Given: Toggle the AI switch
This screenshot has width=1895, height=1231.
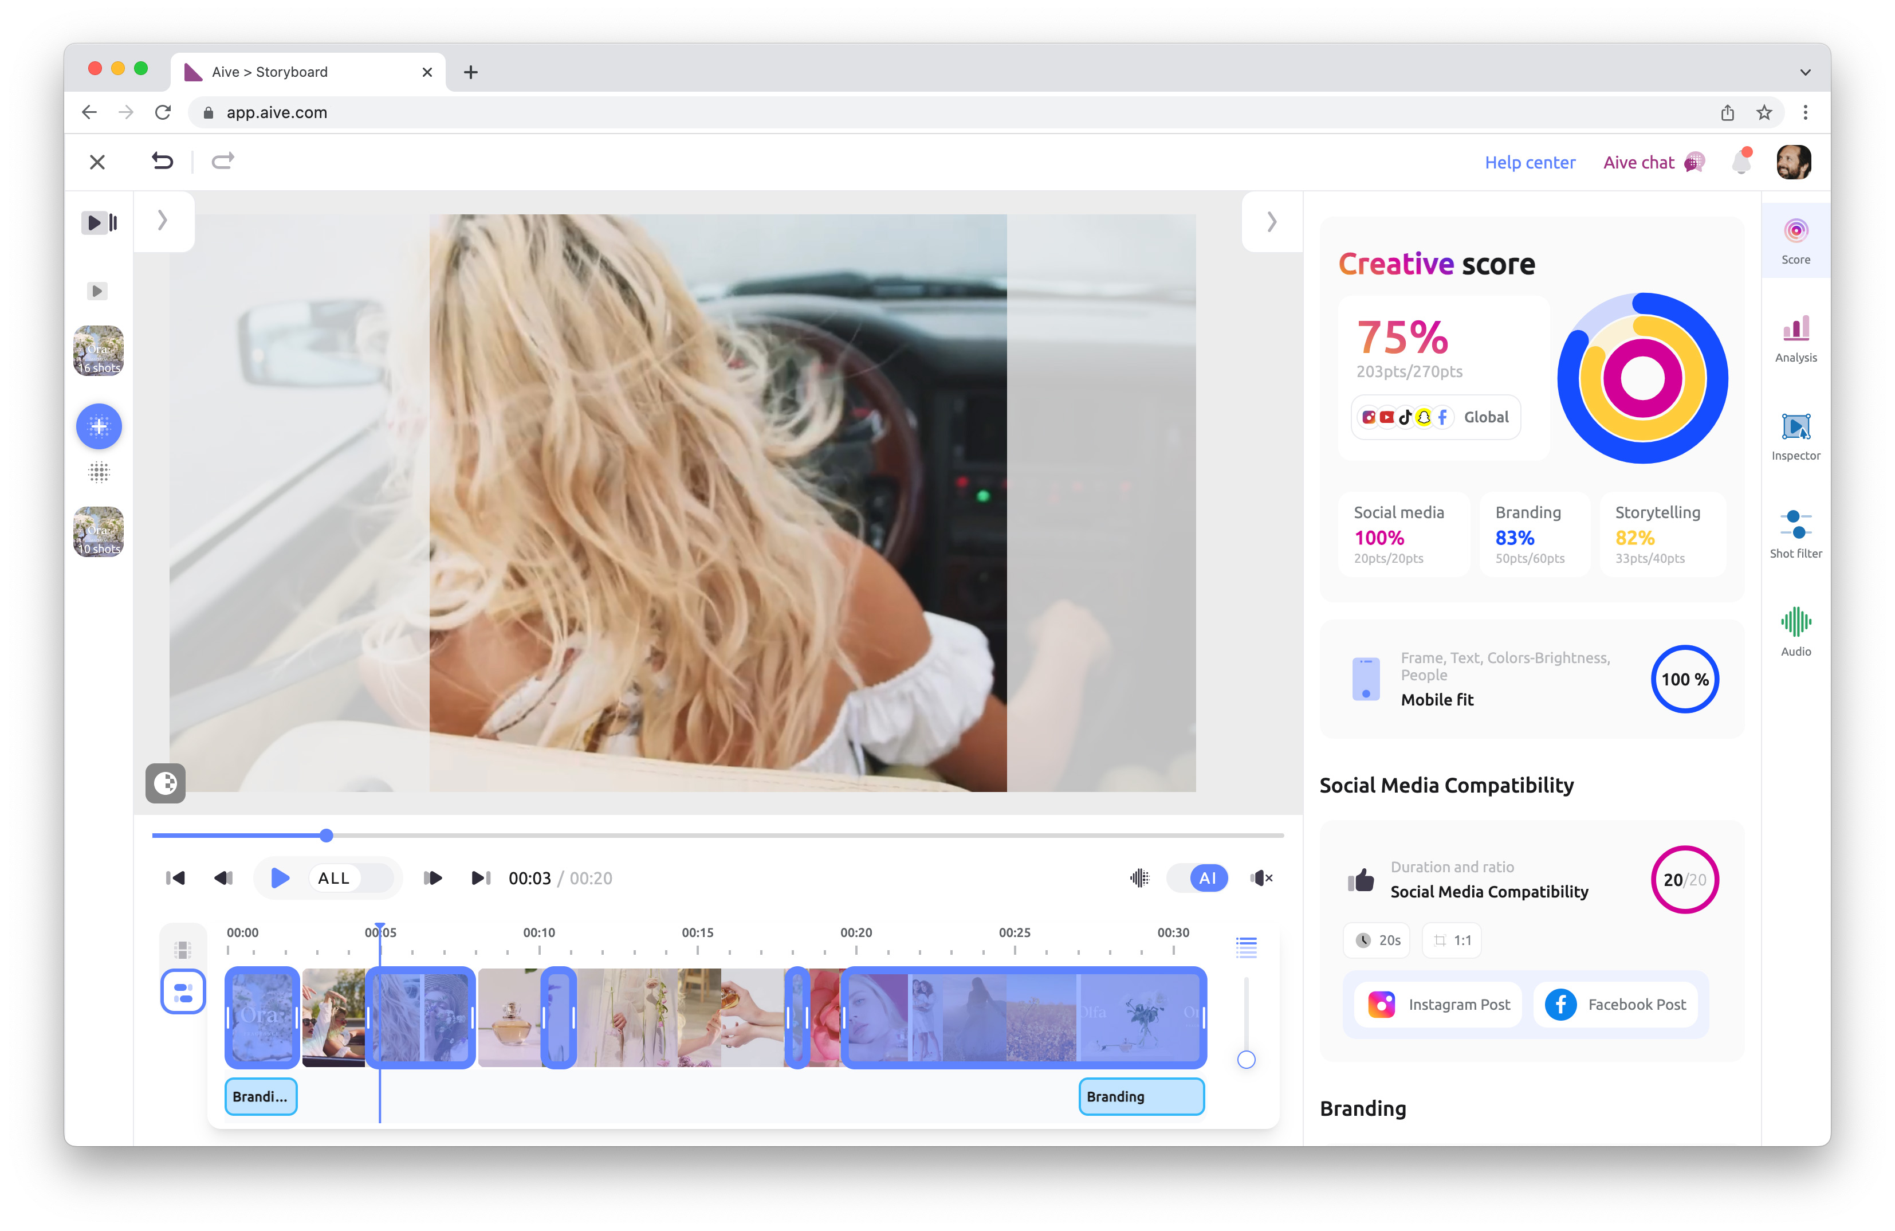Looking at the screenshot, I should (x=1198, y=878).
